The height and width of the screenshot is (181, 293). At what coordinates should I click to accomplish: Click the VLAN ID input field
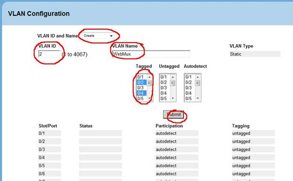click(x=49, y=54)
